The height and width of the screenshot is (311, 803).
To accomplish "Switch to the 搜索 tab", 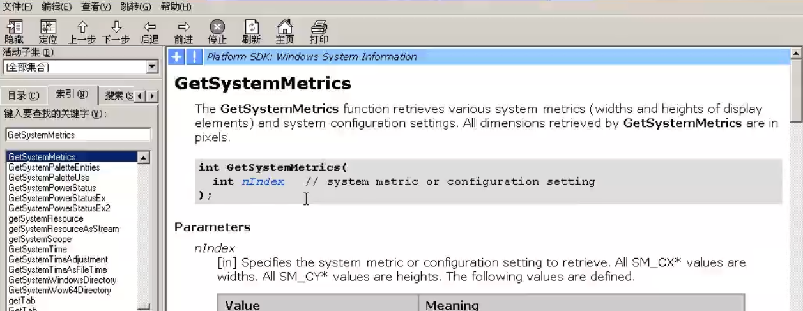I will 118,96.
